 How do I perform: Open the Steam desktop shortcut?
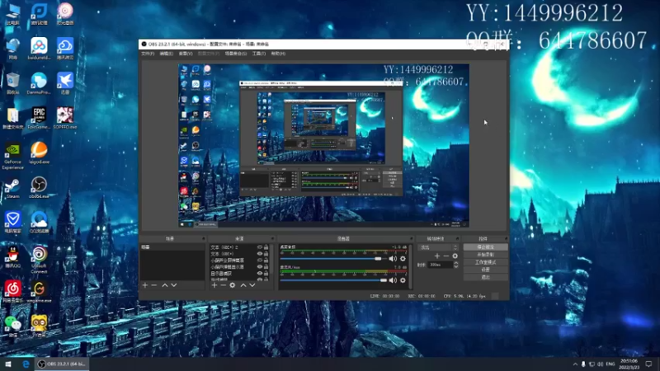pos(12,188)
